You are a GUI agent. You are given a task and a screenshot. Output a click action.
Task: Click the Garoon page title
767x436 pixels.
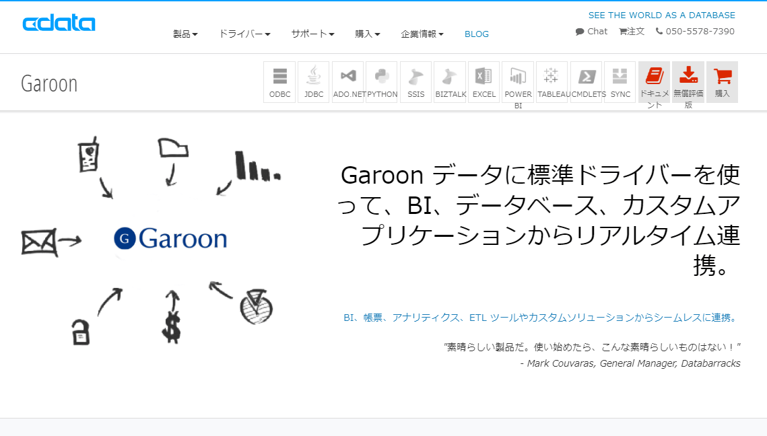tap(49, 83)
